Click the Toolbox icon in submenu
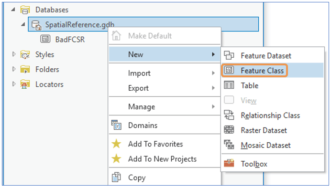 [x=229, y=163]
